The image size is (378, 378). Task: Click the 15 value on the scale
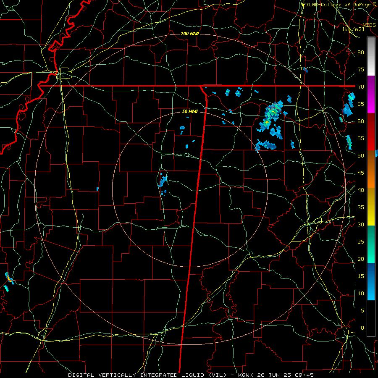point(361,276)
